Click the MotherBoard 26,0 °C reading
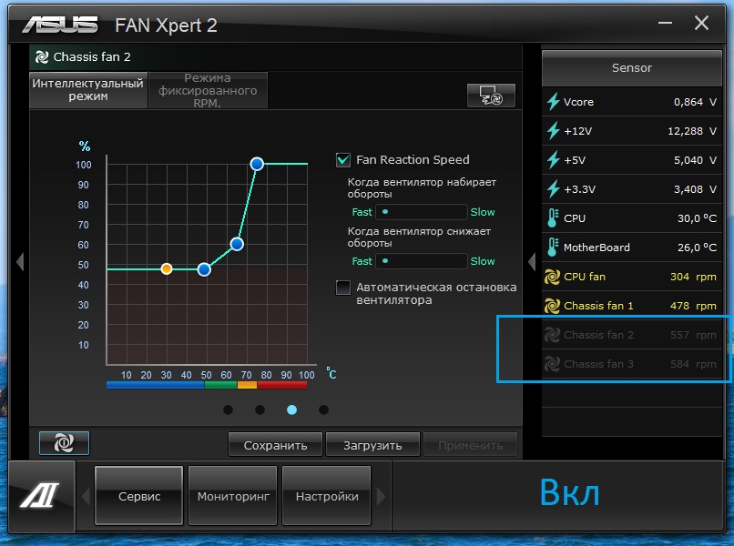Screen dimensions: 734x546 pos(697,248)
